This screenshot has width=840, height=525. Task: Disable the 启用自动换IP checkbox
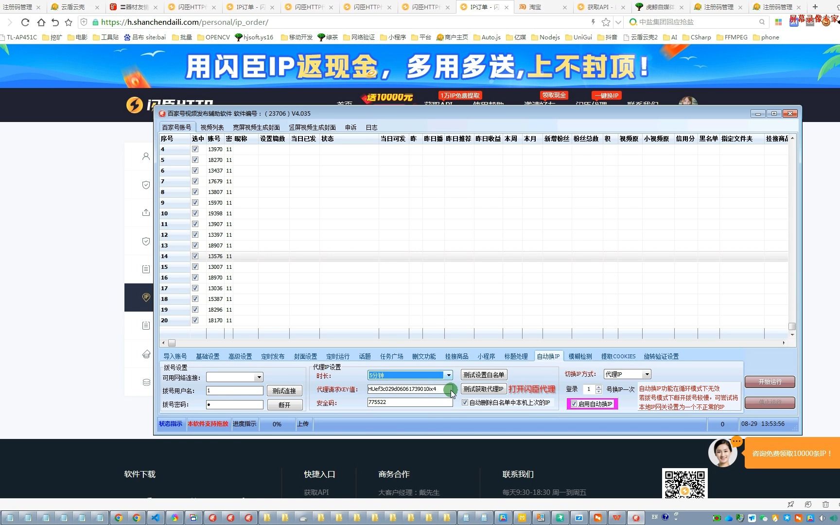[574, 404]
